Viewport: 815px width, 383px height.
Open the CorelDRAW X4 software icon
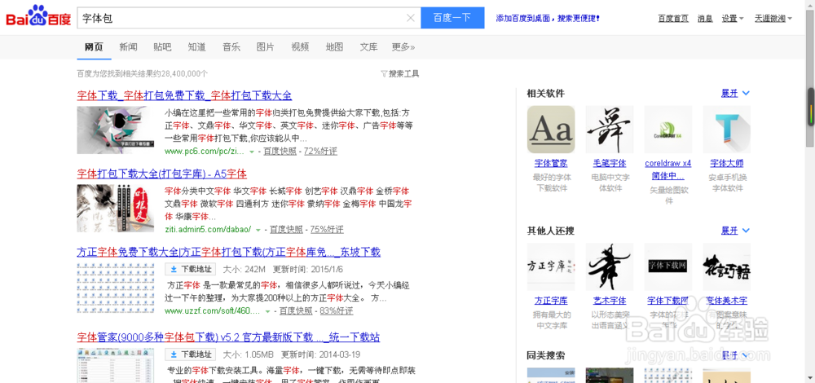[668, 130]
